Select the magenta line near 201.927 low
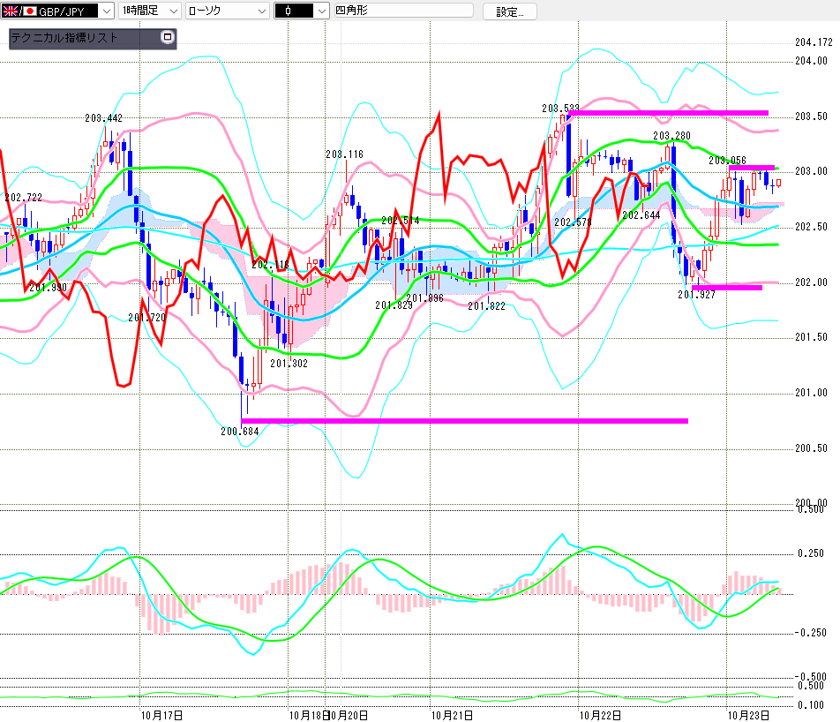Image resolution: width=840 pixels, height=722 pixels. (726, 288)
